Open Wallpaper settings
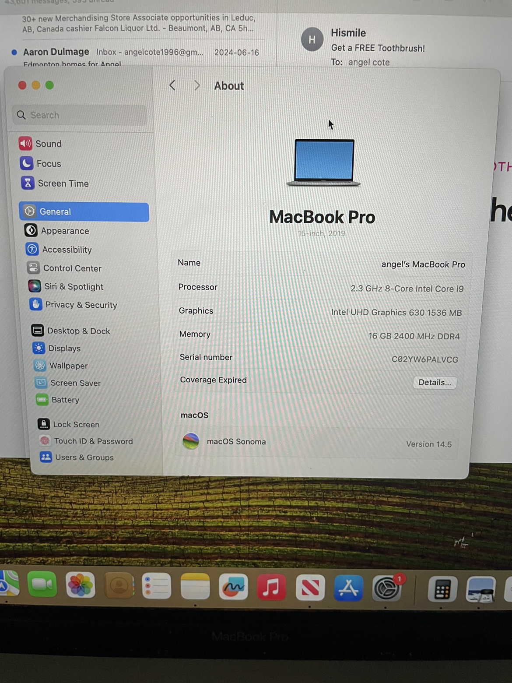The width and height of the screenshot is (512, 683). (x=61, y=366)
